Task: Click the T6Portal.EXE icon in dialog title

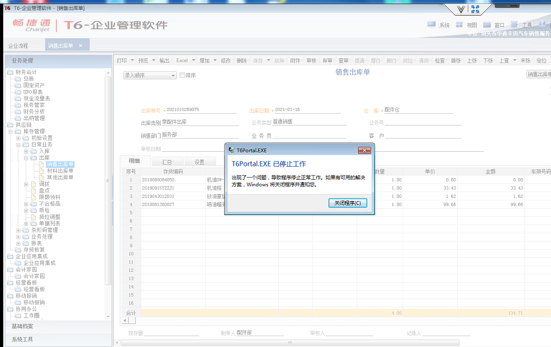Action: click(231, 150)
